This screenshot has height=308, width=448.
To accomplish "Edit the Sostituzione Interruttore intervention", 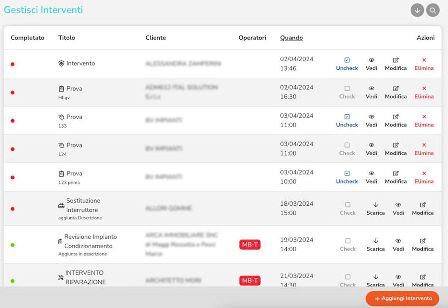I will click(423, 209).
